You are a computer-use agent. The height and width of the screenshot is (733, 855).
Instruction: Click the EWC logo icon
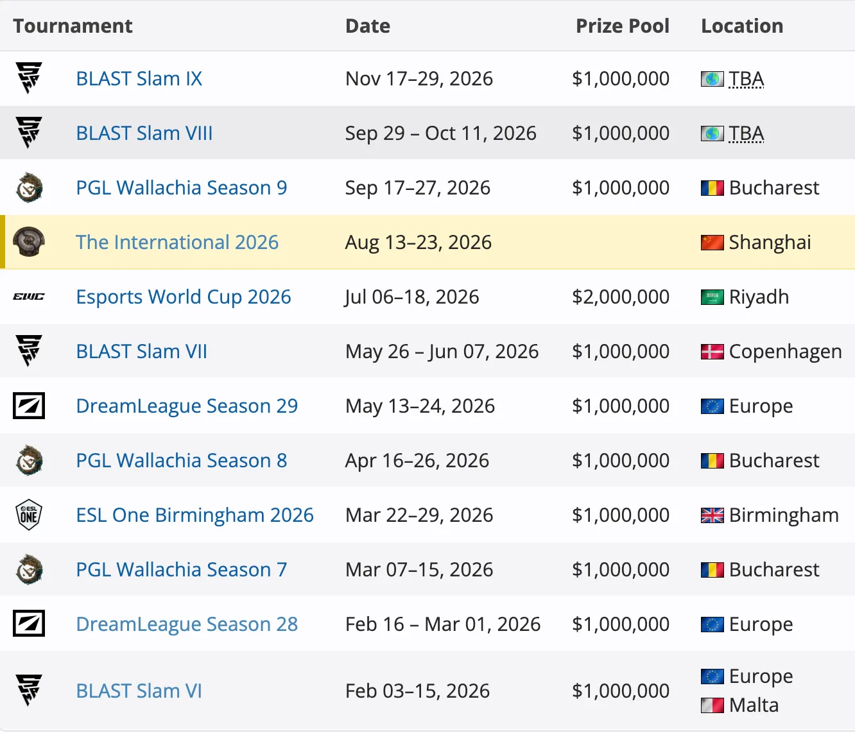point(29,297)
